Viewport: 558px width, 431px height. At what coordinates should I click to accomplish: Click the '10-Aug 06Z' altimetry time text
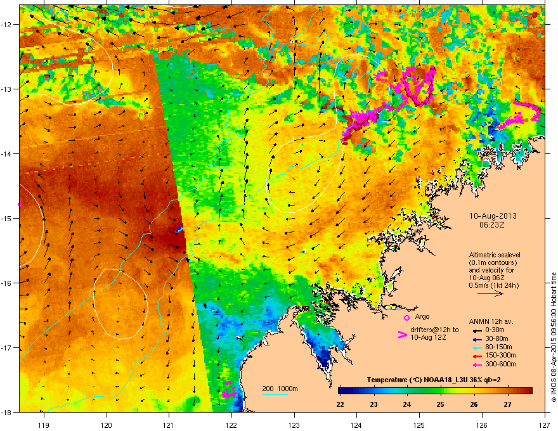click(x=487, y=278)
